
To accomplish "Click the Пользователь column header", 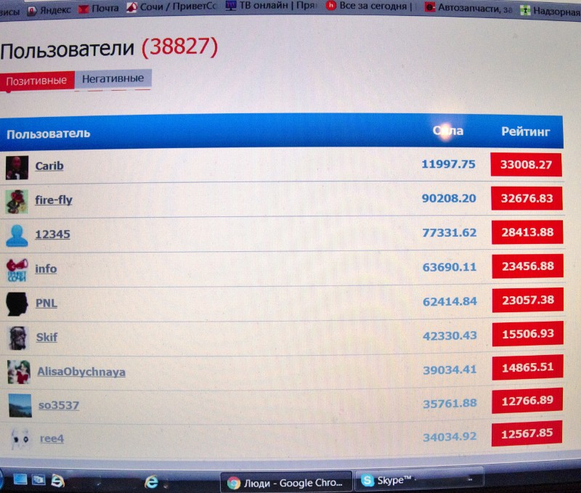I will [x=49, y=134].
